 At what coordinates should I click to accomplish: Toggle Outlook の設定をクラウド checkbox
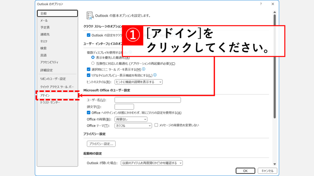coord(89,35)
